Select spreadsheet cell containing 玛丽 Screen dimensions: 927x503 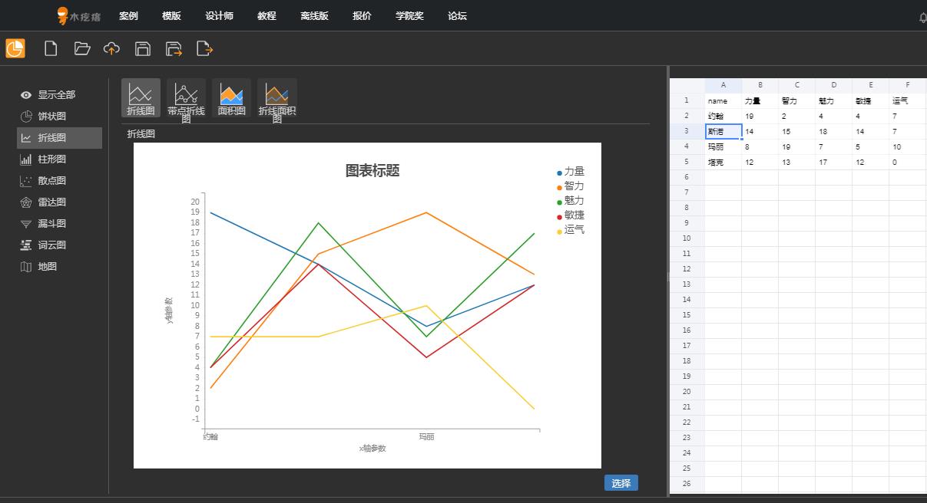coord(723,146)
